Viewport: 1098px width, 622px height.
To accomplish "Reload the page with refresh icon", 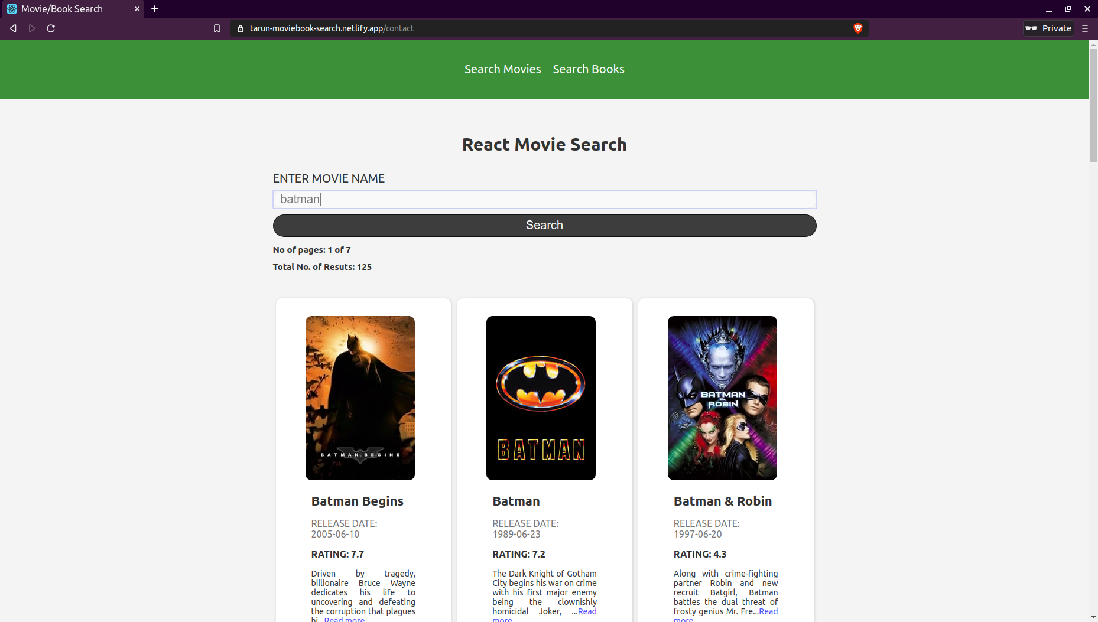I will (x=51, y=28).
